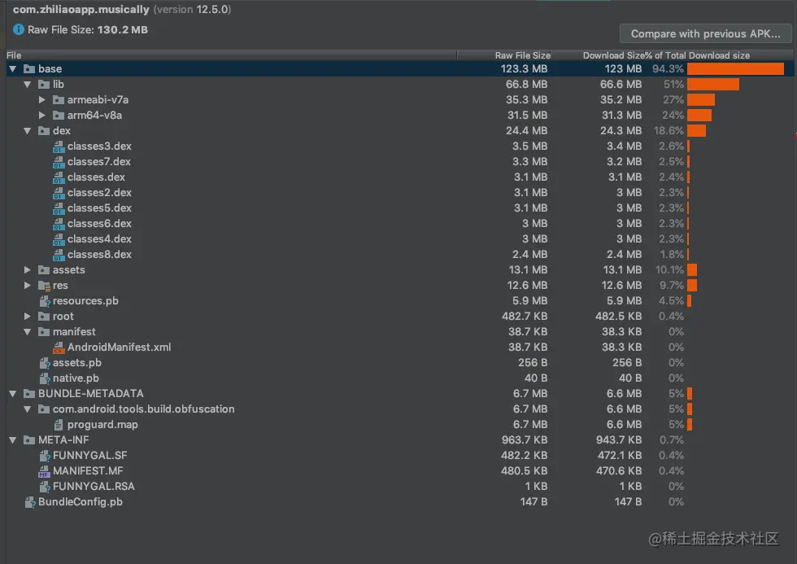
Task: Click the 66.8 MB raw size of lib
Action: click(x=526, y=85)
